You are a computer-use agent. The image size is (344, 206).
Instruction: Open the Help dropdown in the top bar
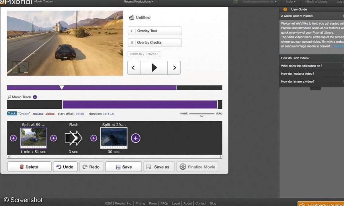pyautogui.click(x=291, y=2)
